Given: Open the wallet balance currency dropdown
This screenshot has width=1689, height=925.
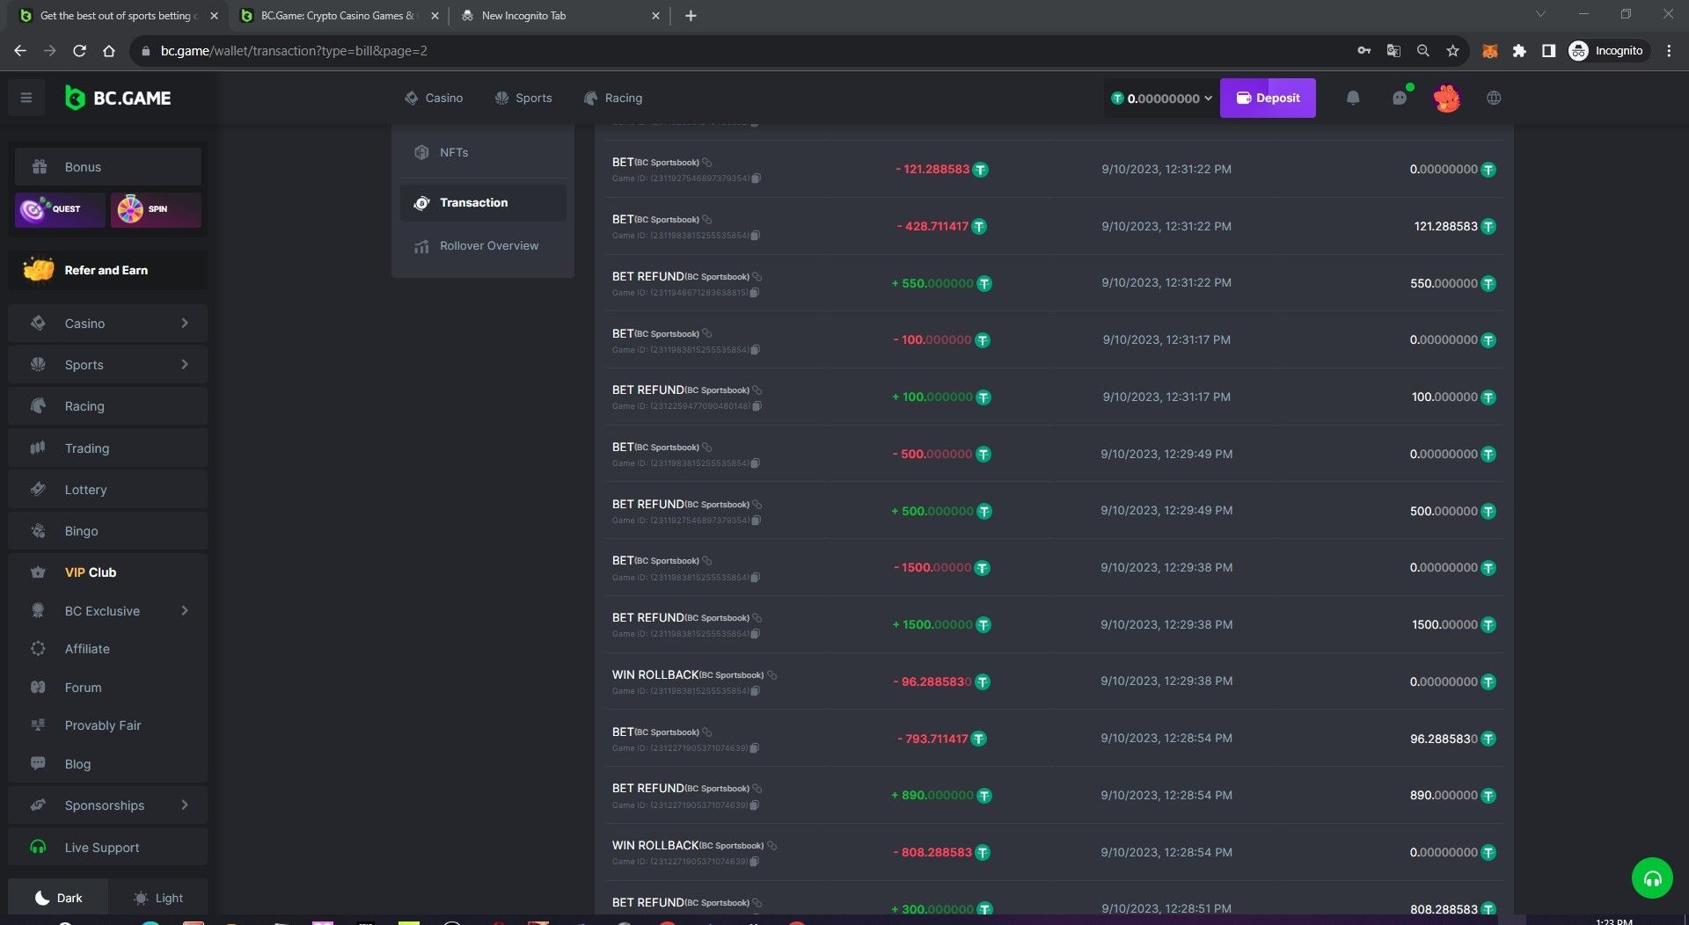Looking at the screenshot, I should tap(1161, 98).
